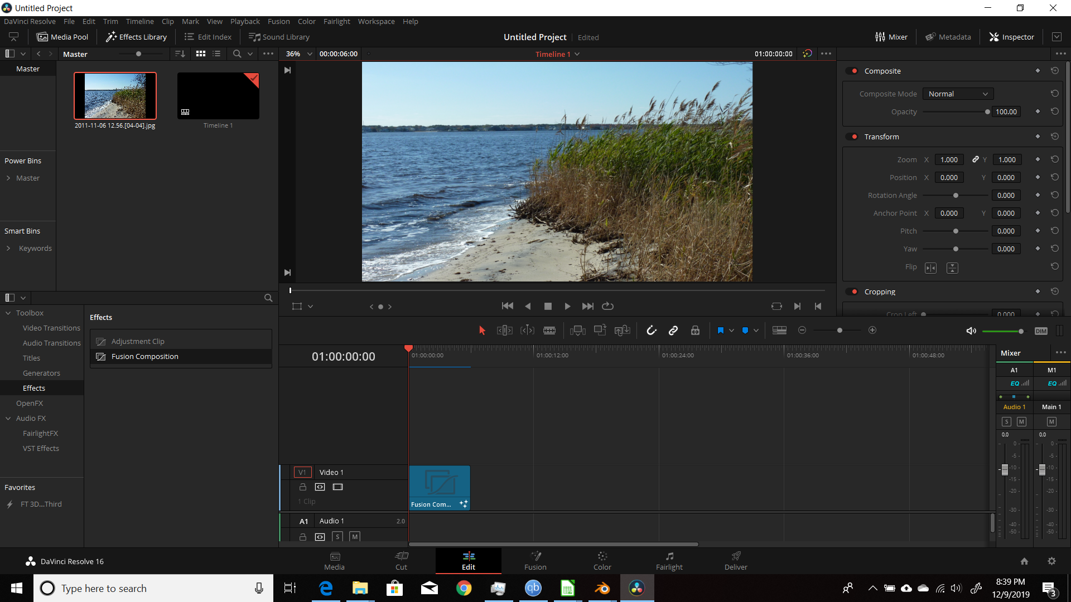Show the Metadata panel

click(x=948, y=37)
